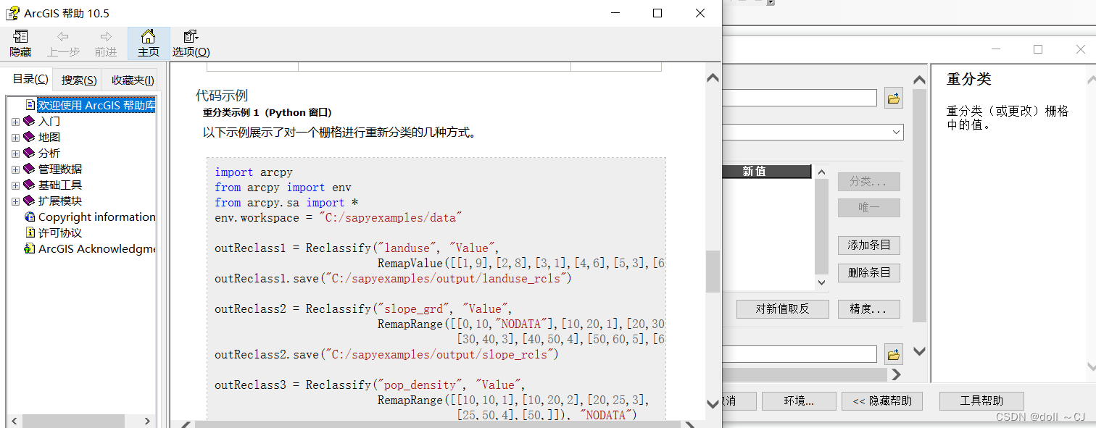Click the page icon beside 许可协议
Image resolution: width=1096 pixels, height=428 pixels.
[x=30, y=232]
